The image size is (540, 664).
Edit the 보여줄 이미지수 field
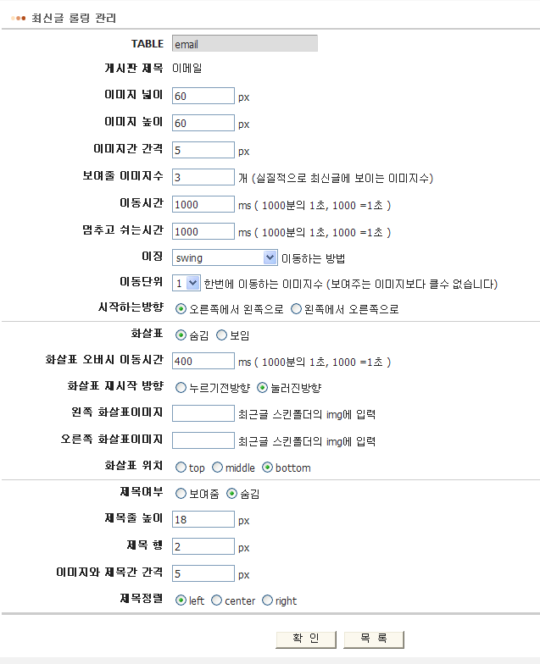(203, 178)
